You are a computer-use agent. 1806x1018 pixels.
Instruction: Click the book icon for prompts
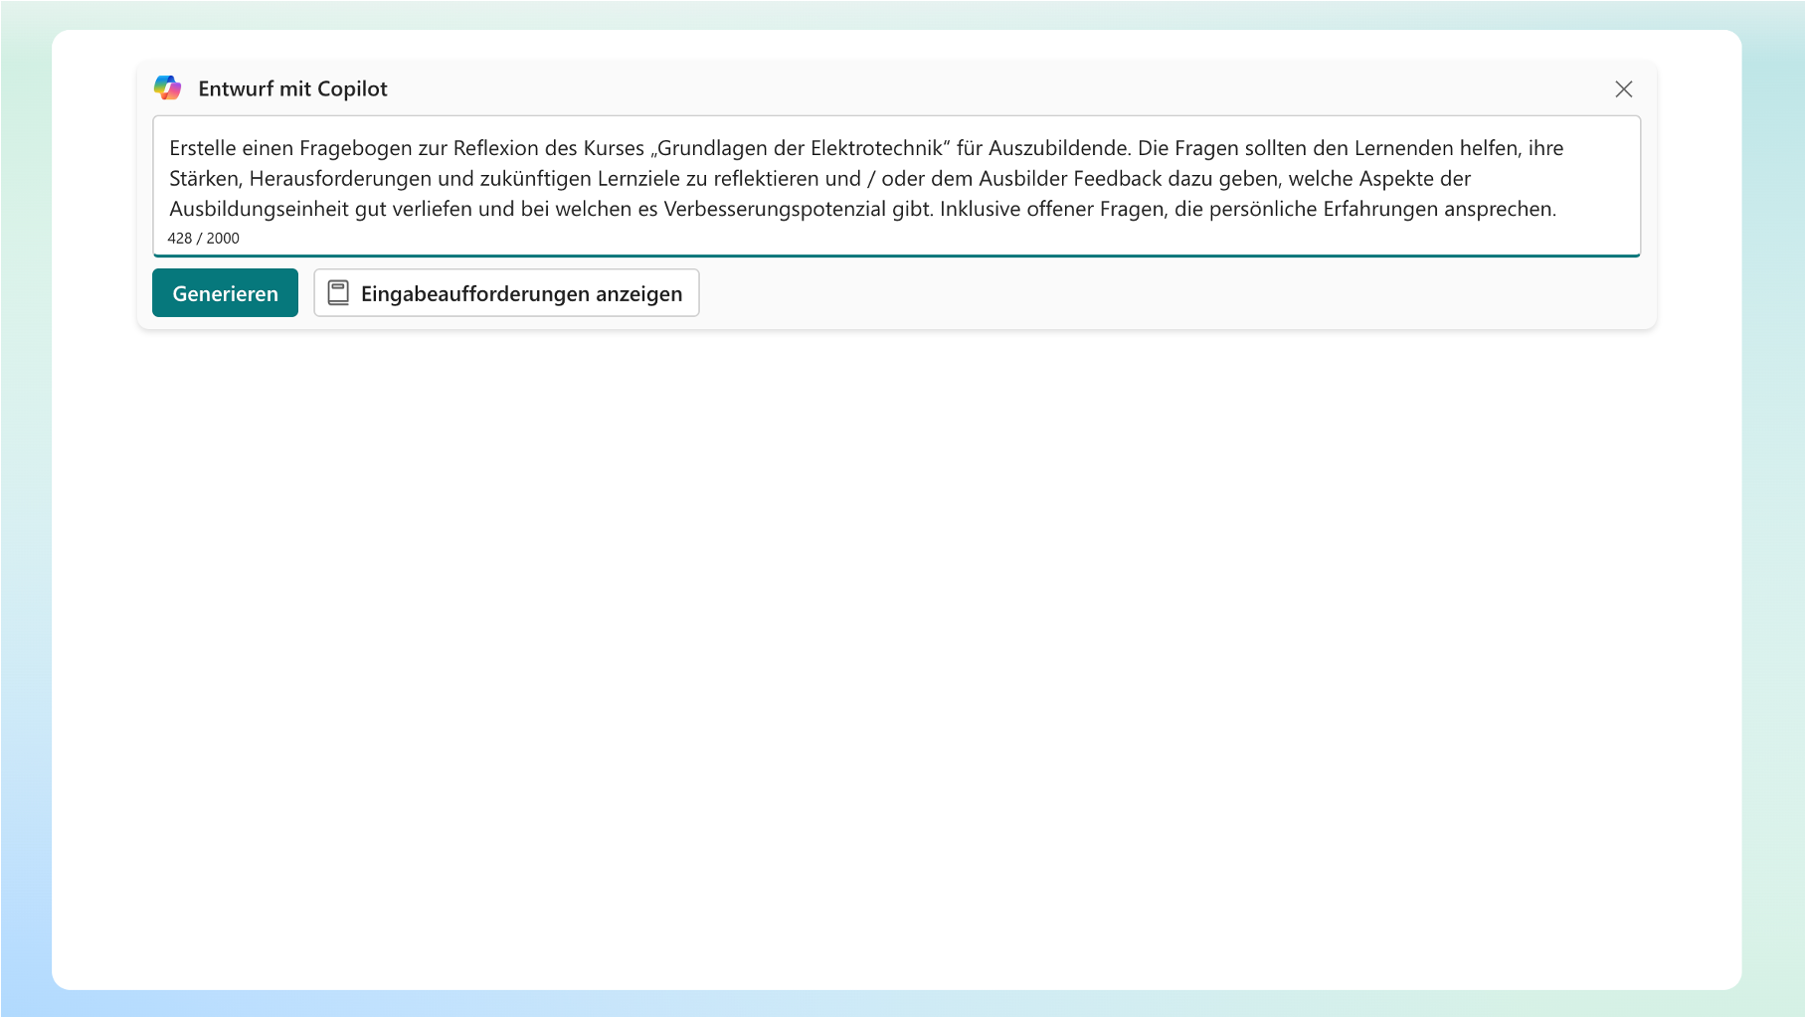338,293
